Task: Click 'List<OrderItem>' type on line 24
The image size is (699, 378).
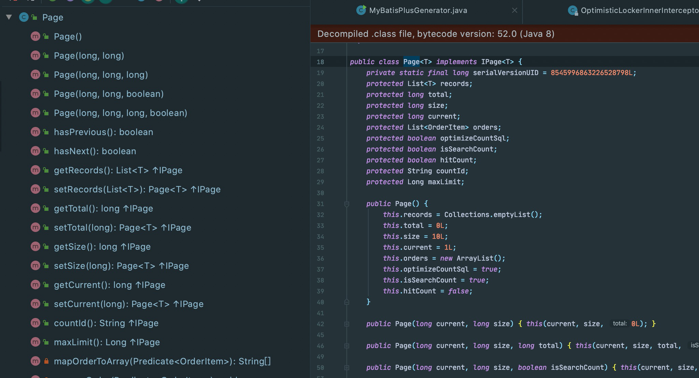Action: tap(438, 127)
